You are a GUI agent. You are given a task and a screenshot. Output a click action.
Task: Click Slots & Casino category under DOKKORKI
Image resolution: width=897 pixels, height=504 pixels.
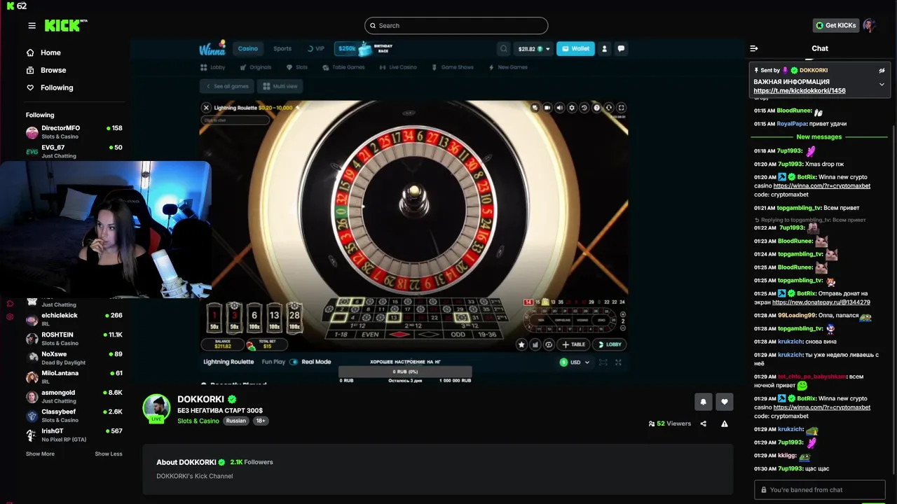[x=198, y=421]
